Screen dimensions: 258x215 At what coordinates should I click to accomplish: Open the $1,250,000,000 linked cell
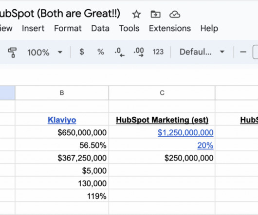pyautogui.click(x=185, y=132)
